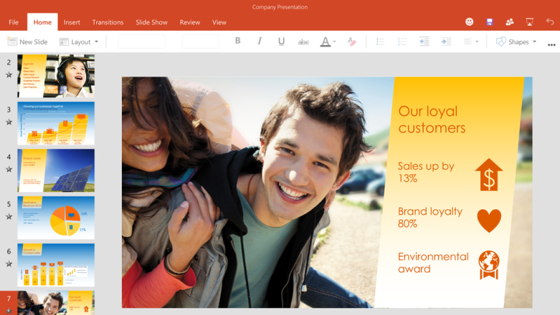The width and height of the screenshot is (560, 315).
Task: Expand the Layout dropdown arrow
Action: click(96, 42)
